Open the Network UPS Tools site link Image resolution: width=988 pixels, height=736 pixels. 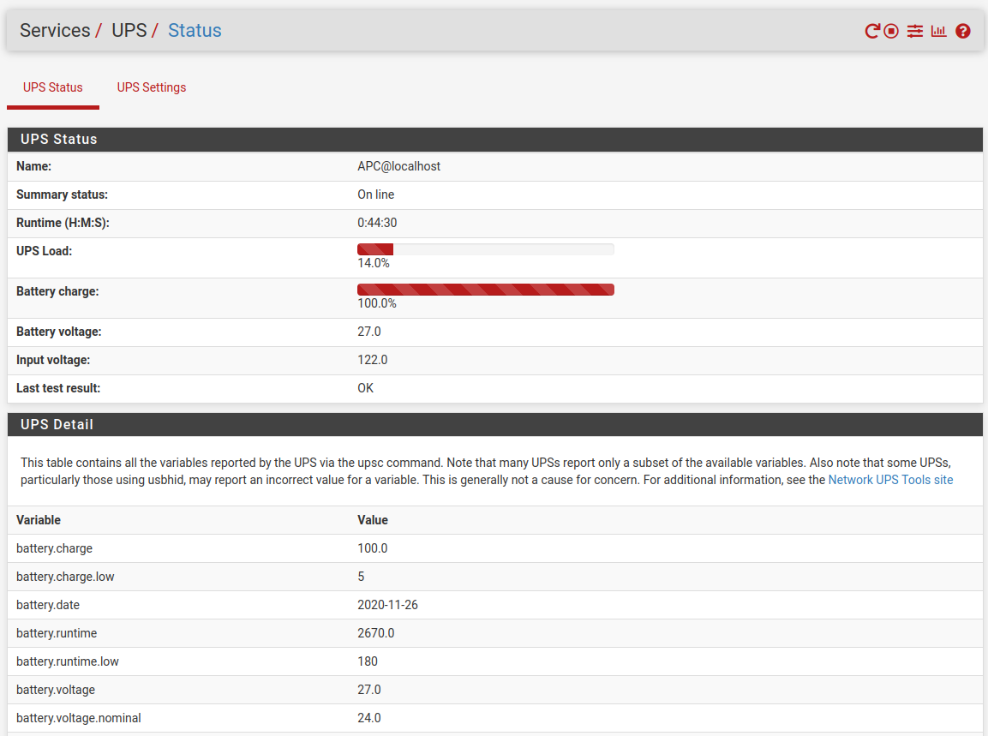click(890, 480)
